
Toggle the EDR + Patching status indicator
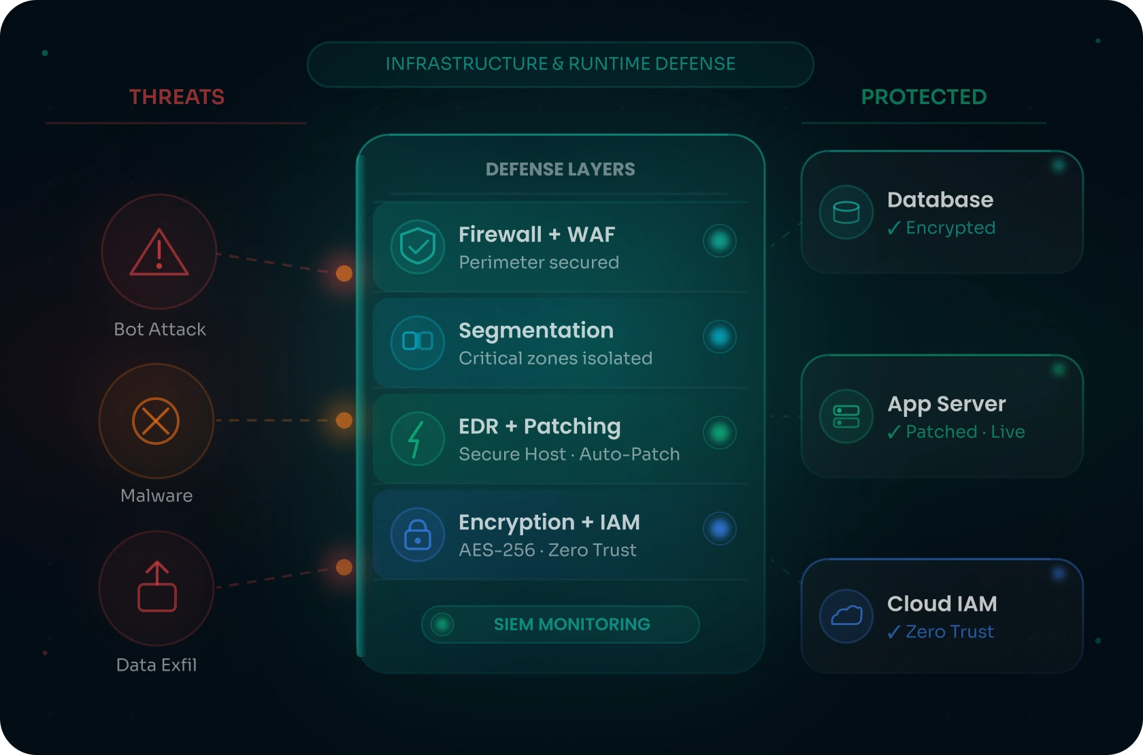point(720,433)
